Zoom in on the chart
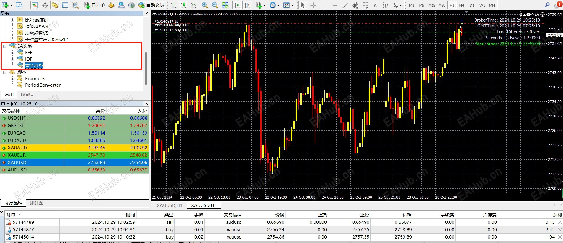Screen dimensions: 563x243 tap(205, 5)
